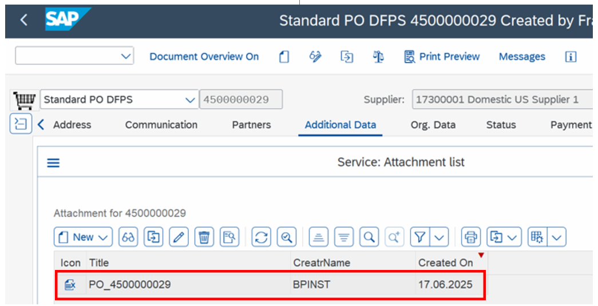Viewport: 598px width, 306px height.
Task: Expand the Standard PO DFPS type dropdown
Action: 190,100
